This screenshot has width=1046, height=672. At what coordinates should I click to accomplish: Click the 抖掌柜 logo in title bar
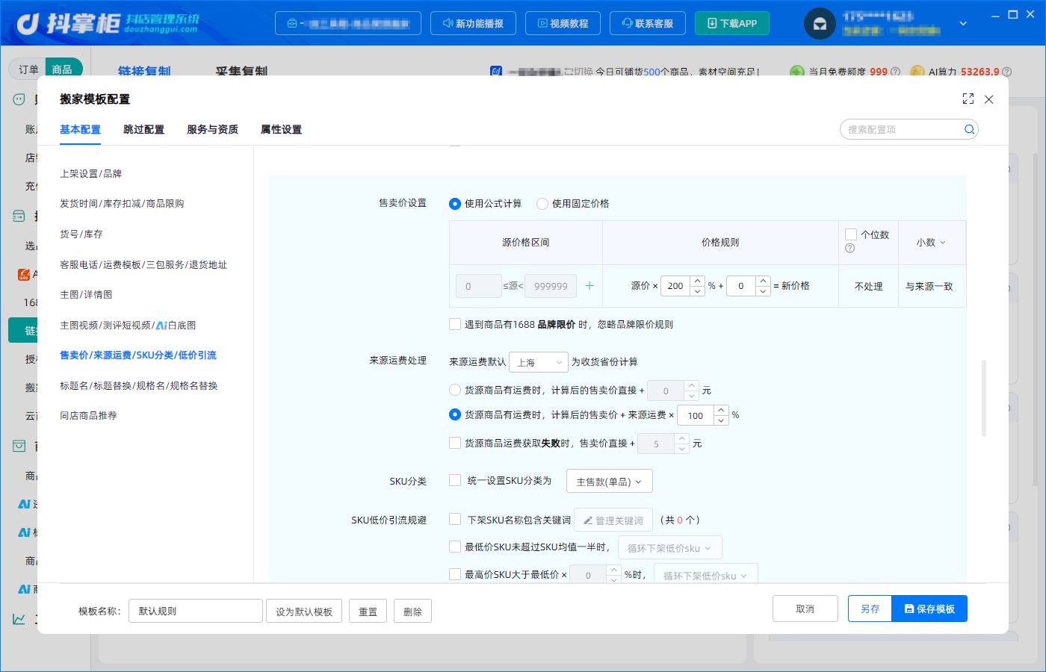(108, 23)
